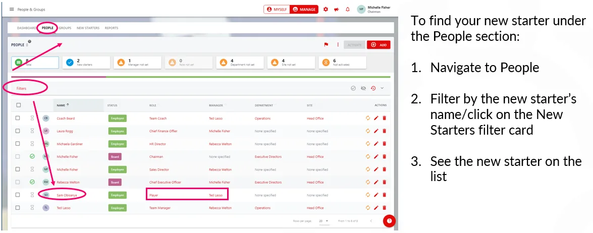Click the Executive Directors link for Rebecca Welton

click(268, 183)
